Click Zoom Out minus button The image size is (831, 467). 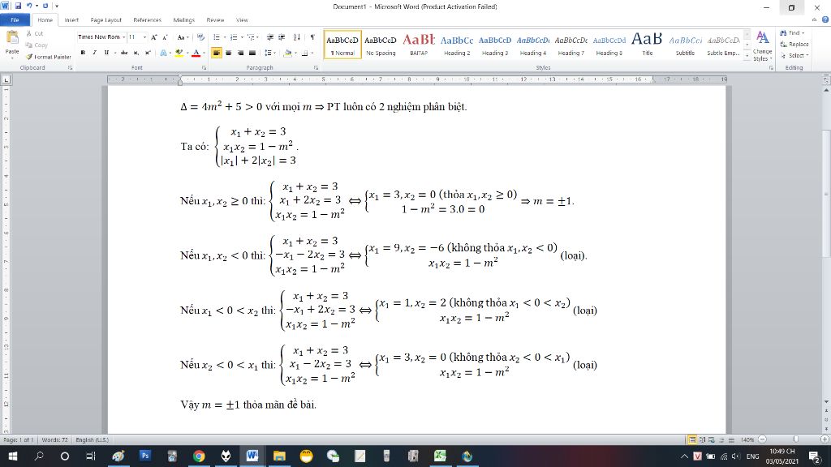pyautogui.click(x=762, y=439)
